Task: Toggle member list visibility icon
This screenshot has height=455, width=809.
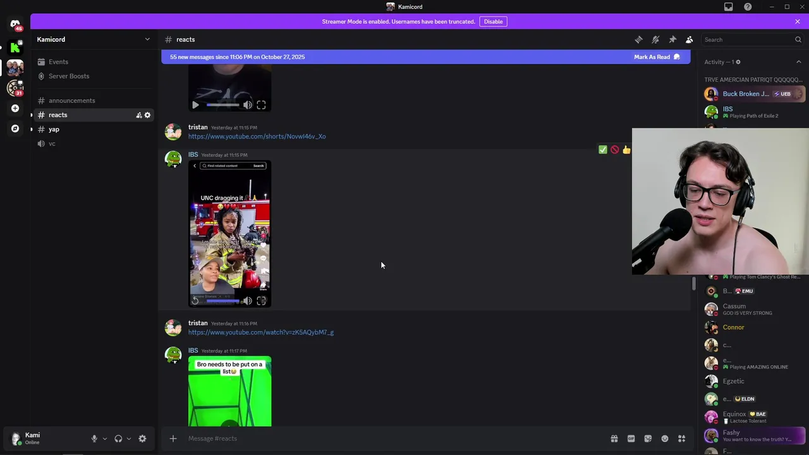Action: [x=690, y=39]
